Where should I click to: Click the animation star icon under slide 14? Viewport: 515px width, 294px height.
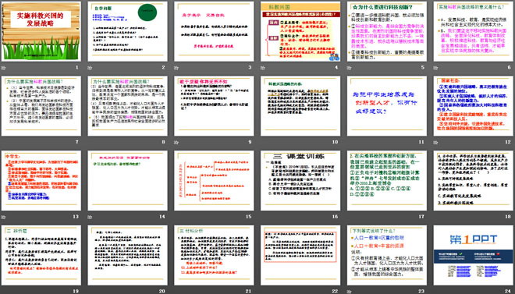[90, 217]
